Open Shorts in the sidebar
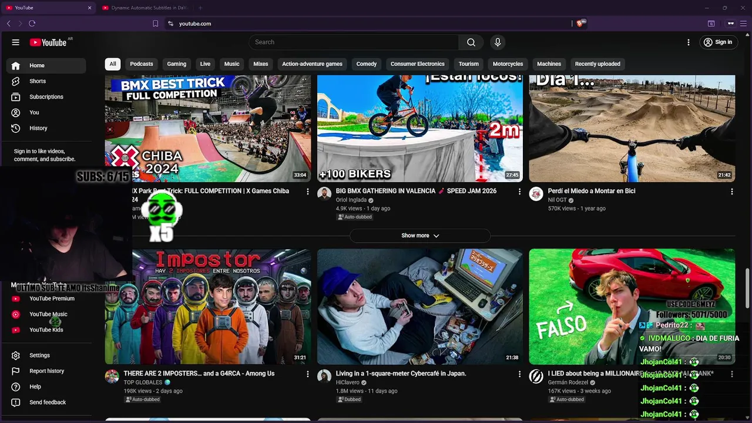The height and width of the screenshot is (423, 752). 46,81
